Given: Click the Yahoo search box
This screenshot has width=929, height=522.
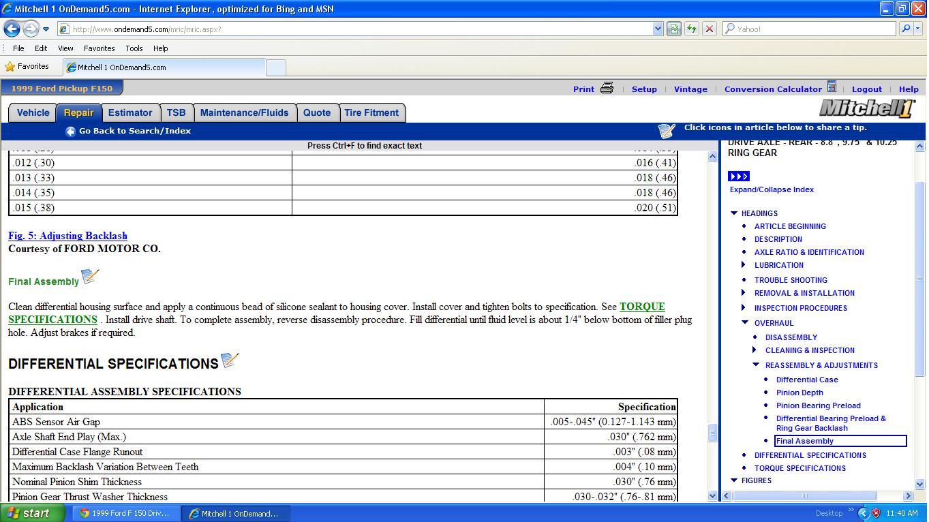Looking at the screenshot, I should 809,29.
